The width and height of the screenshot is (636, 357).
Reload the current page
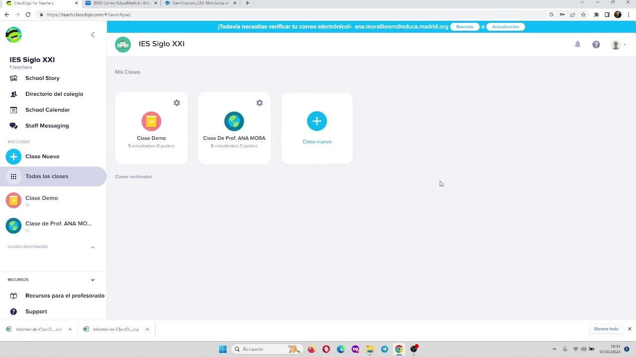[28, 14]
